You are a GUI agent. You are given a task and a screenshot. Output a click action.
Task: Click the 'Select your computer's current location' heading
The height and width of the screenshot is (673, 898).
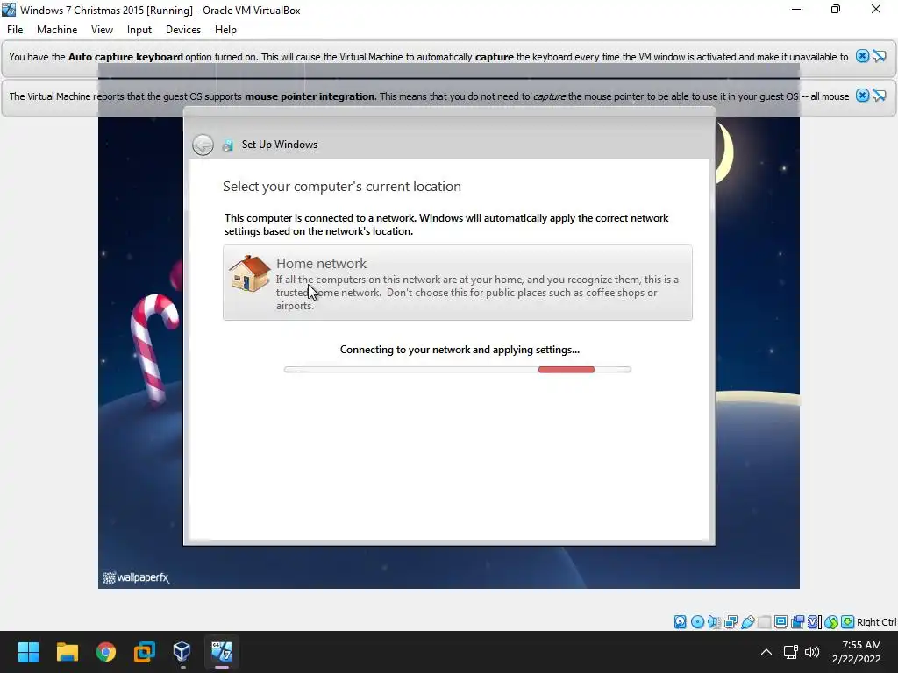pos(342,187)
